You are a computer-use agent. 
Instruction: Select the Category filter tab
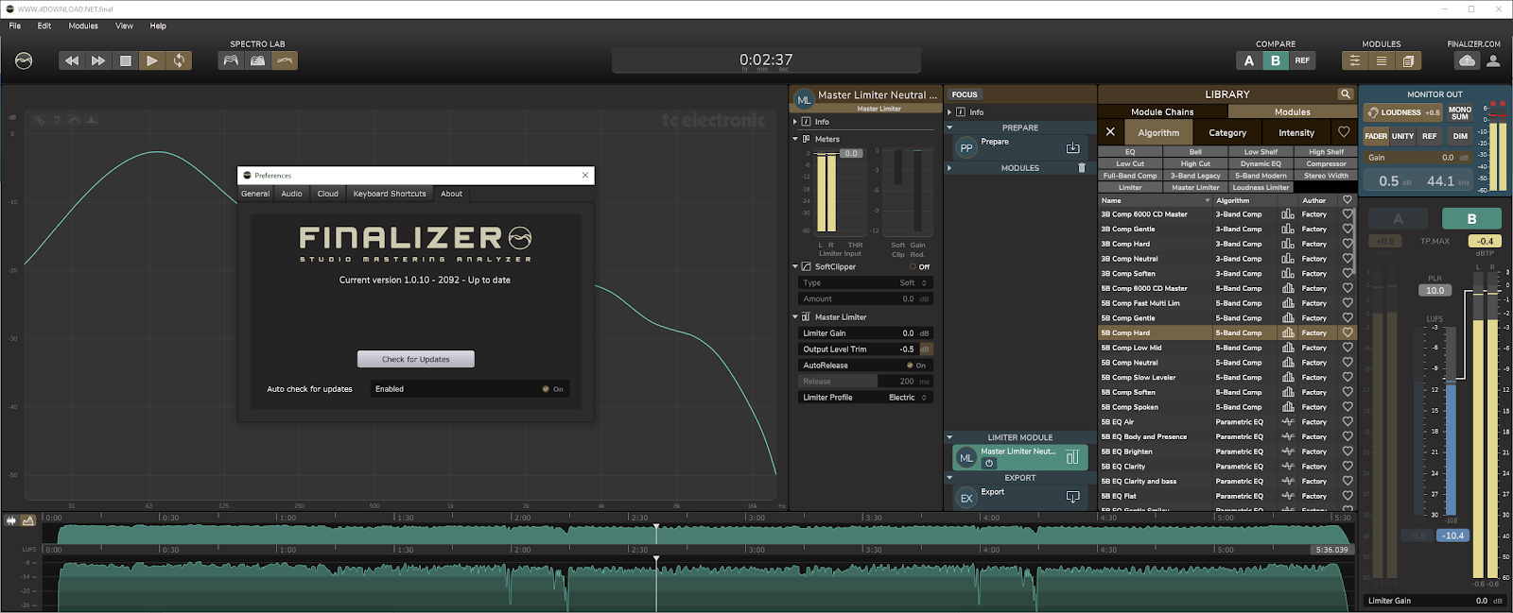[x=1227, y=132]
